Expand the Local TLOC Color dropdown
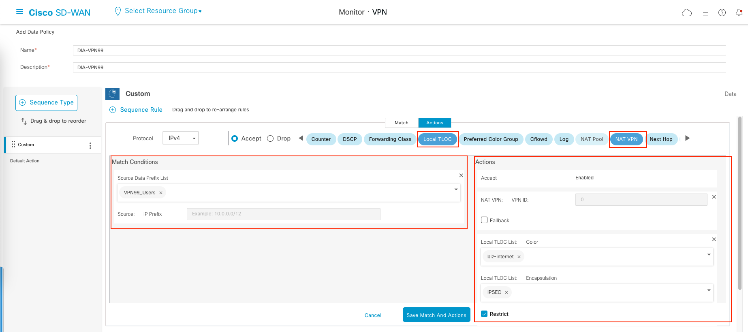Image resolution: width=748 pixels, height=332 pixels. [709, 255]
